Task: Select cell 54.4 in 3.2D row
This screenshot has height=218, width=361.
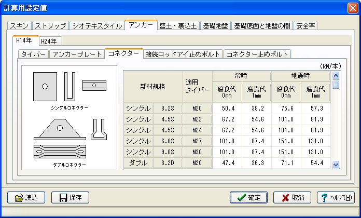Action: tap(316, 163)
